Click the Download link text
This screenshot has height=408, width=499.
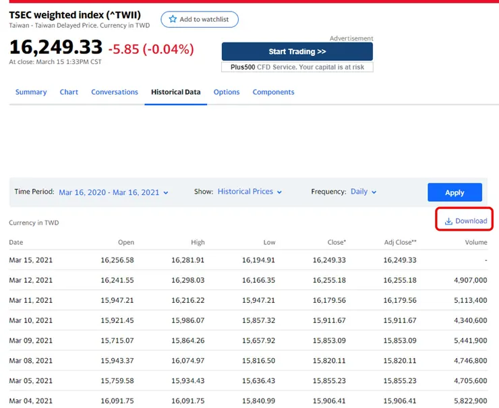pos(471,221)
